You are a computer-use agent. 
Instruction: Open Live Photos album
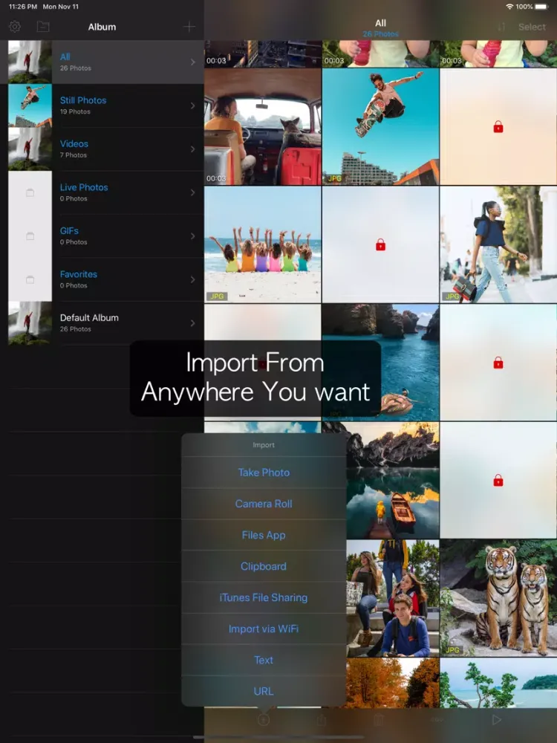point(105,192)
